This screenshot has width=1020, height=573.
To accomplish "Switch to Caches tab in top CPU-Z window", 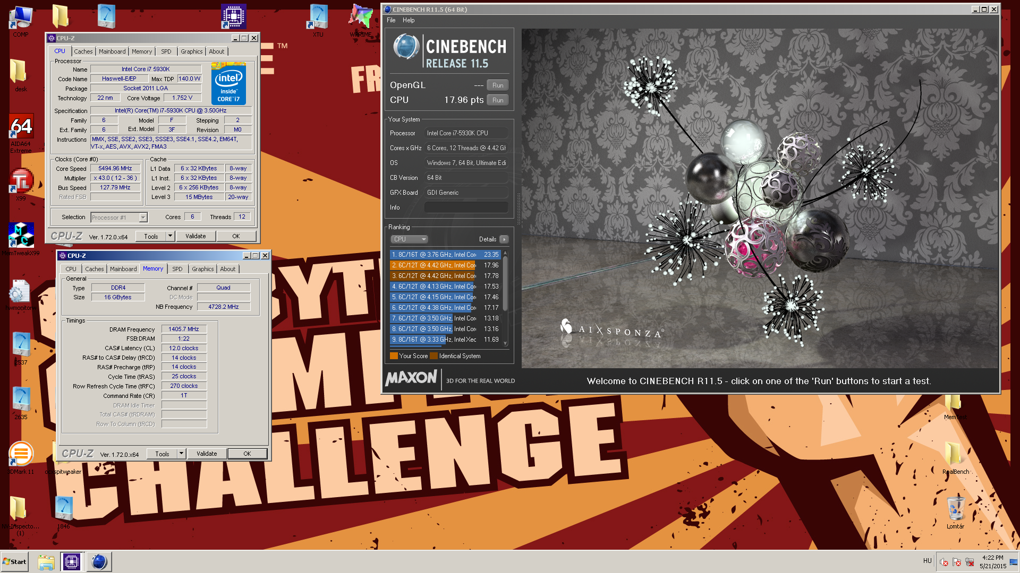I will pos(83,51).
